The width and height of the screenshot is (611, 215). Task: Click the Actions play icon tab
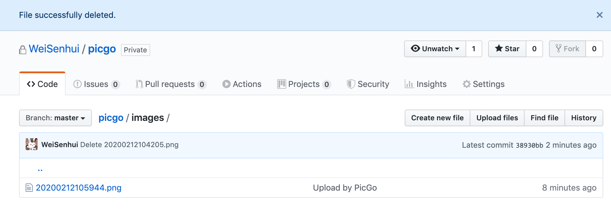tap(227, 84)
